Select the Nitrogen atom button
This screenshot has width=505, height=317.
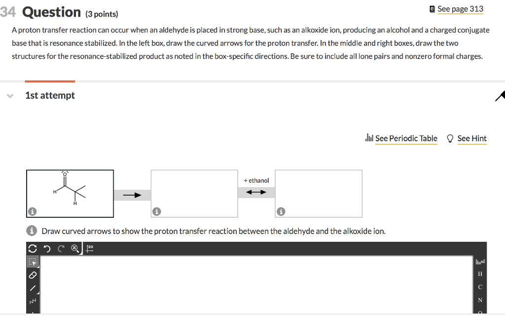[x=480, y=300]
